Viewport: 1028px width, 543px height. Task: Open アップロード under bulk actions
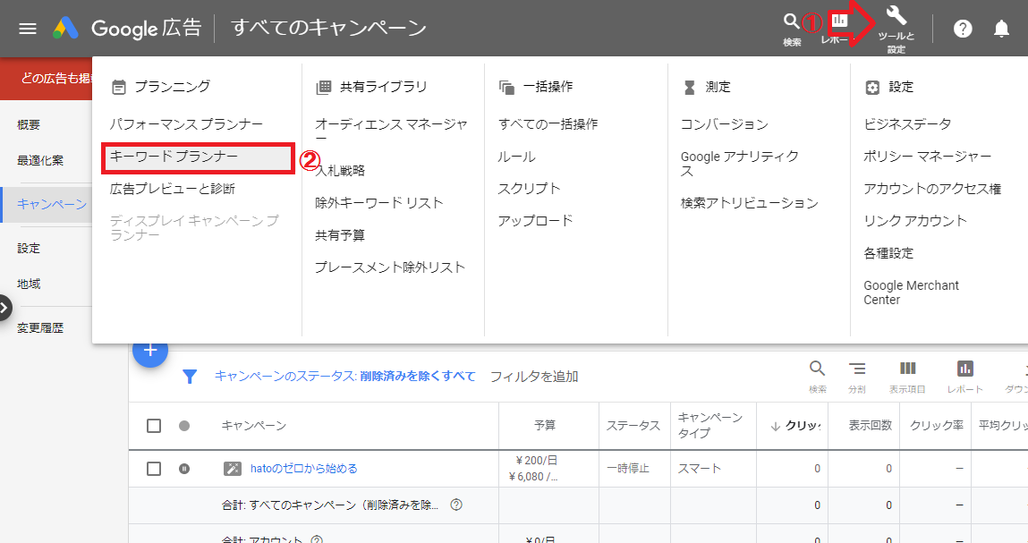[535, 221]
